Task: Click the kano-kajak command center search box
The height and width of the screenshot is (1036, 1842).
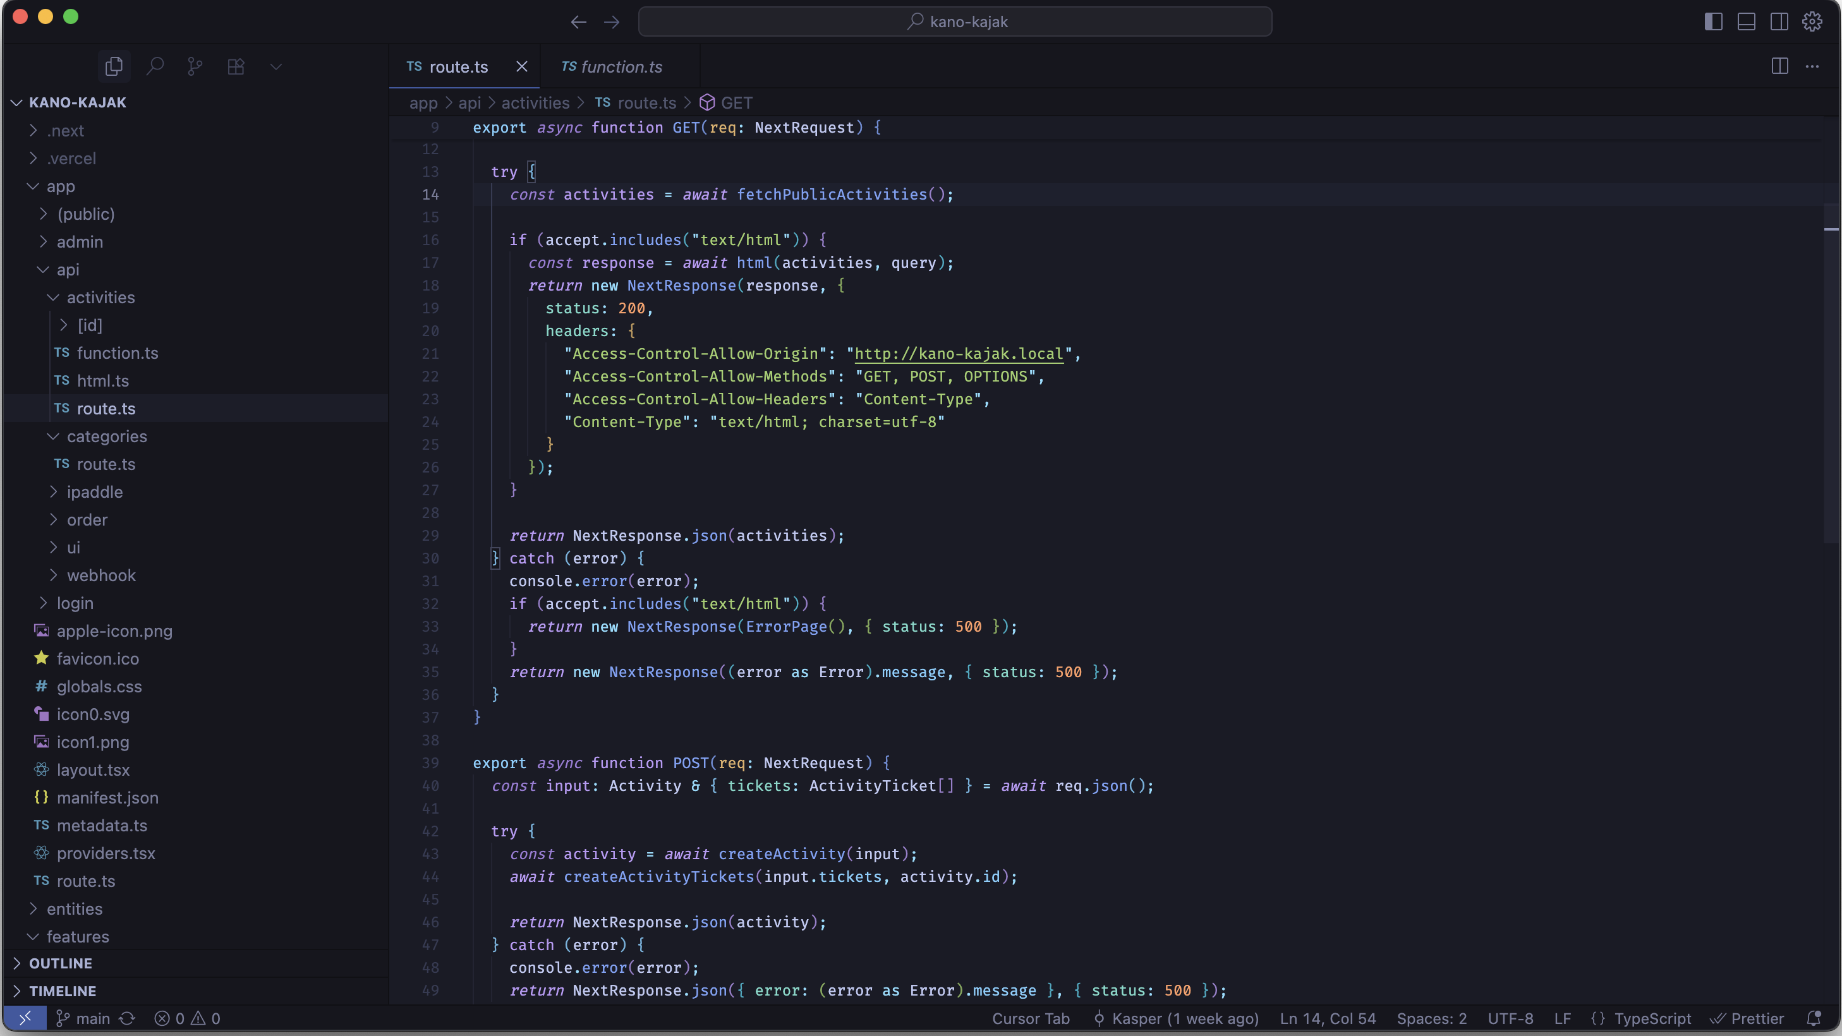Action: [x=955, y=21]
